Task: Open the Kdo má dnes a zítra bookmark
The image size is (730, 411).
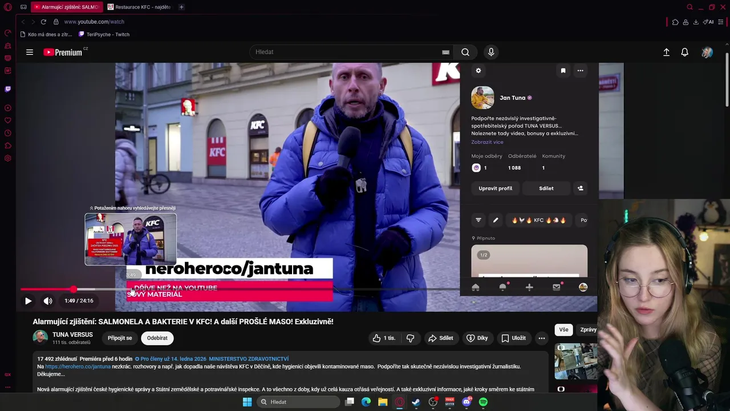Action: point(46,34)
